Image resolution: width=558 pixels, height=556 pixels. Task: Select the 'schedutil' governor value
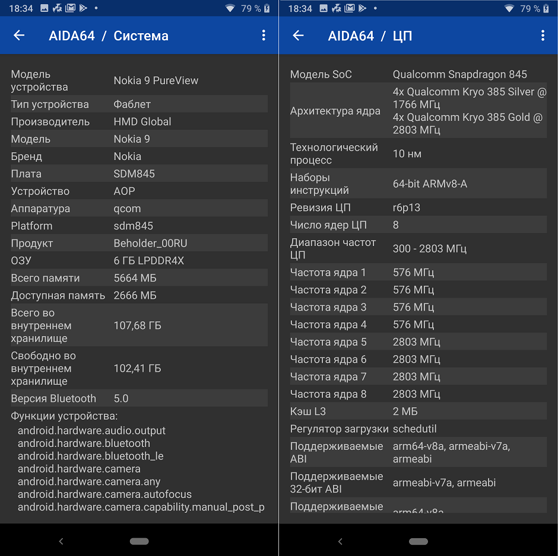[414, 429]
